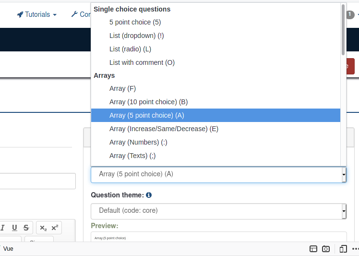Expand the question type combo box
Screen dimensions: 359x256
pos(218,174)
